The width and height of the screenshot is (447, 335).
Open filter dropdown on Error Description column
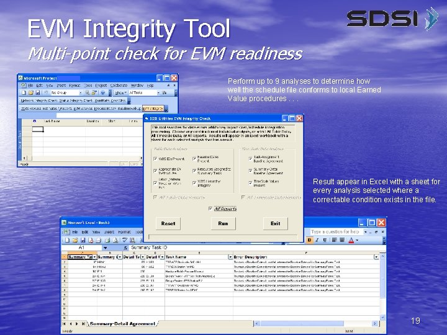coord(376,257)
